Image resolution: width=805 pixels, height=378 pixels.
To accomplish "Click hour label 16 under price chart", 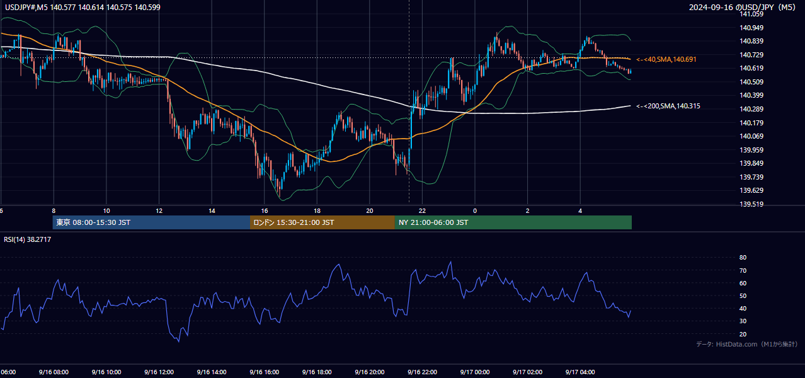I will click(265, 210).
